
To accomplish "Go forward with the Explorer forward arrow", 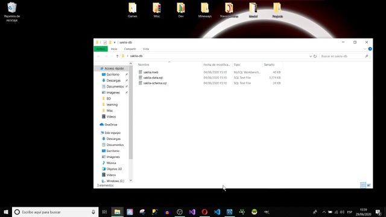I will pos(106,56).
